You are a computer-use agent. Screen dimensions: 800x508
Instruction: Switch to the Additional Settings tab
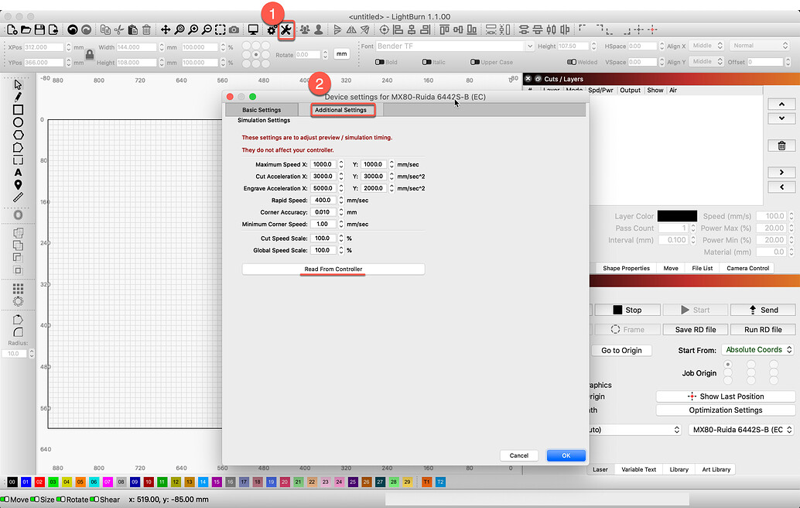click(x=343, y=110)
